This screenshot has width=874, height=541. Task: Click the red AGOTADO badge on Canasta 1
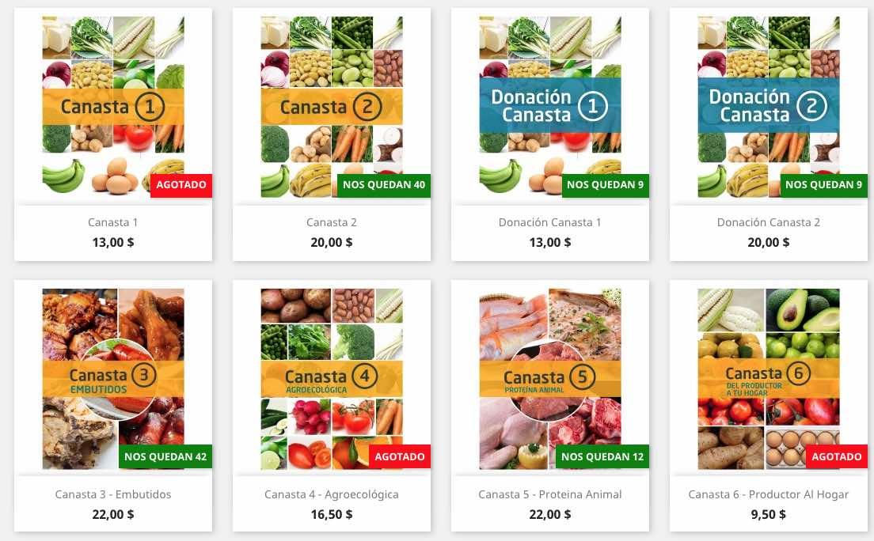coord(181,185)
